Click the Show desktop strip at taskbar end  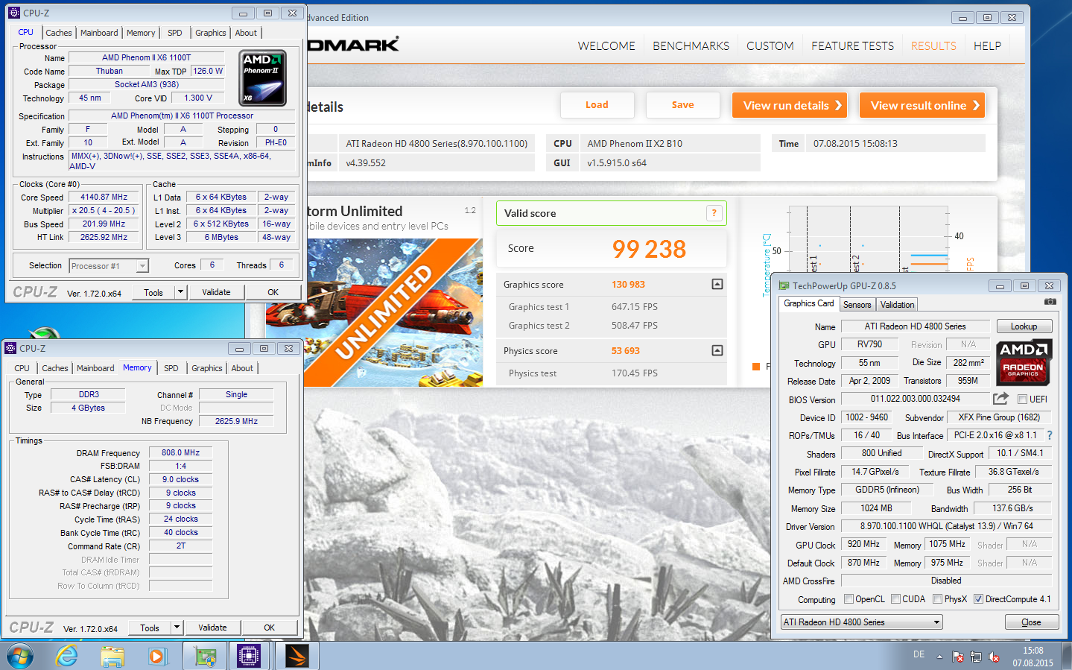[1067, 656]
